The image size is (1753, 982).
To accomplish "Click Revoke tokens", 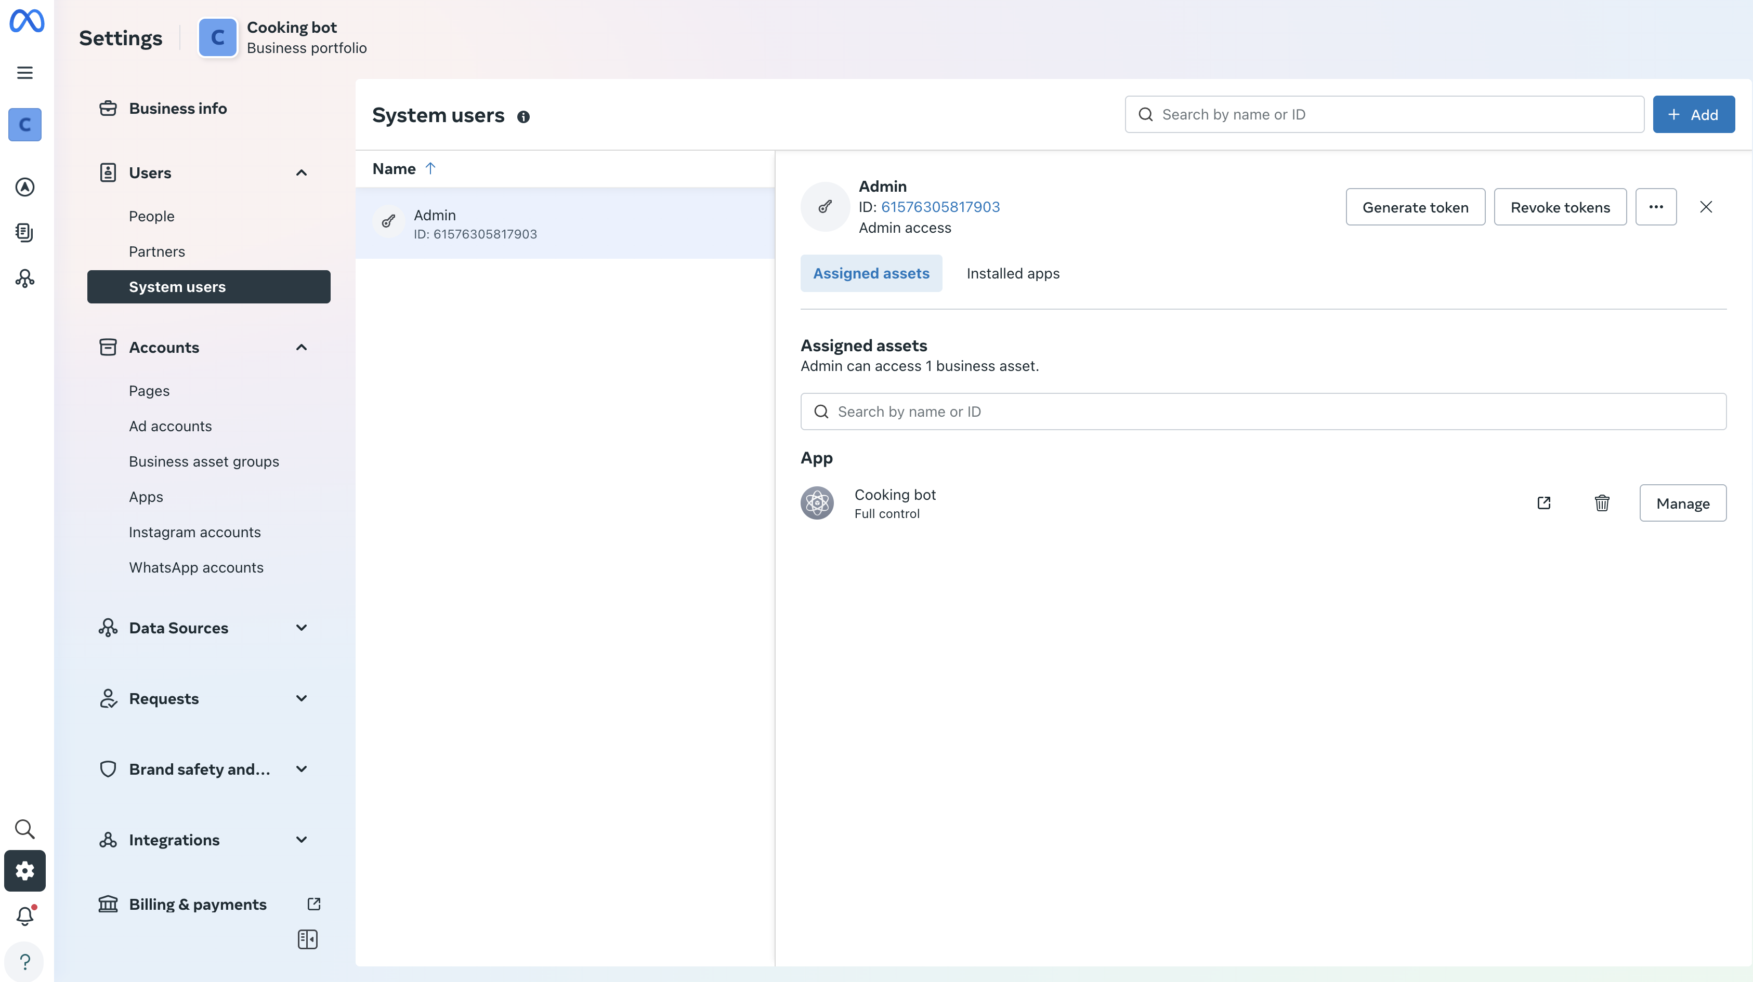I will click(x=1561, y=207).
